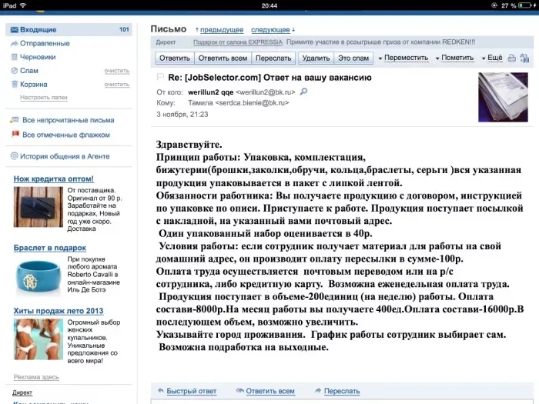Clear the Корзина folder via очистить
Screen dimensions: 539x404
coord(117,85)
